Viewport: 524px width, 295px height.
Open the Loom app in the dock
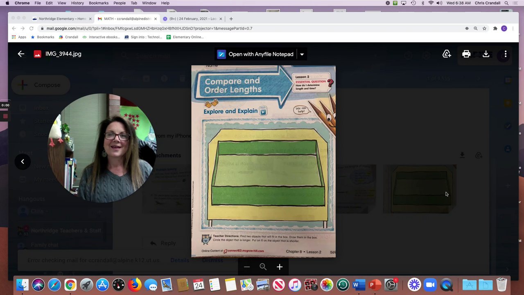coord(414,284)
